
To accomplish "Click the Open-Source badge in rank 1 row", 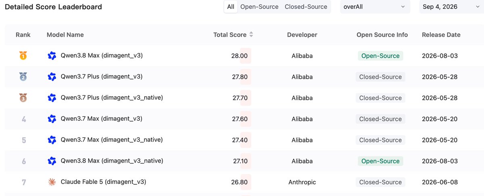I will (380, 56).
